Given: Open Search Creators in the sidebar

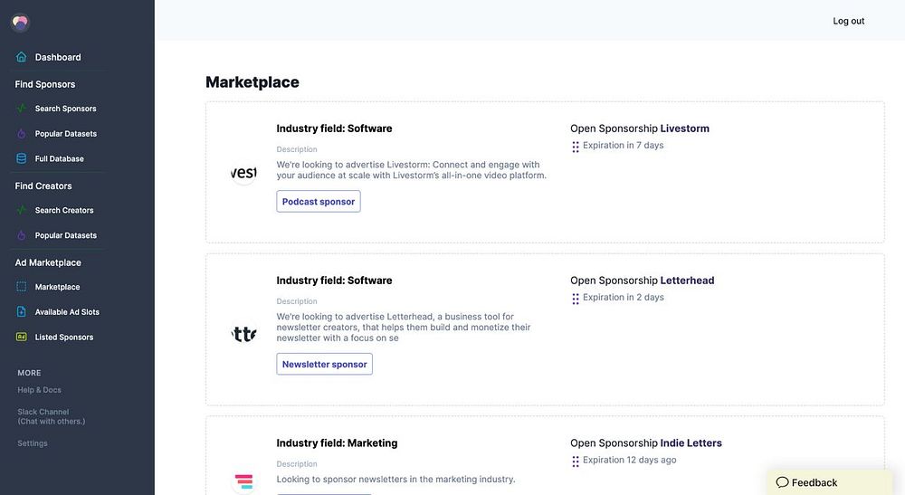Looking at the screenshot, I should pyautogui.click(x=64, y=210).
